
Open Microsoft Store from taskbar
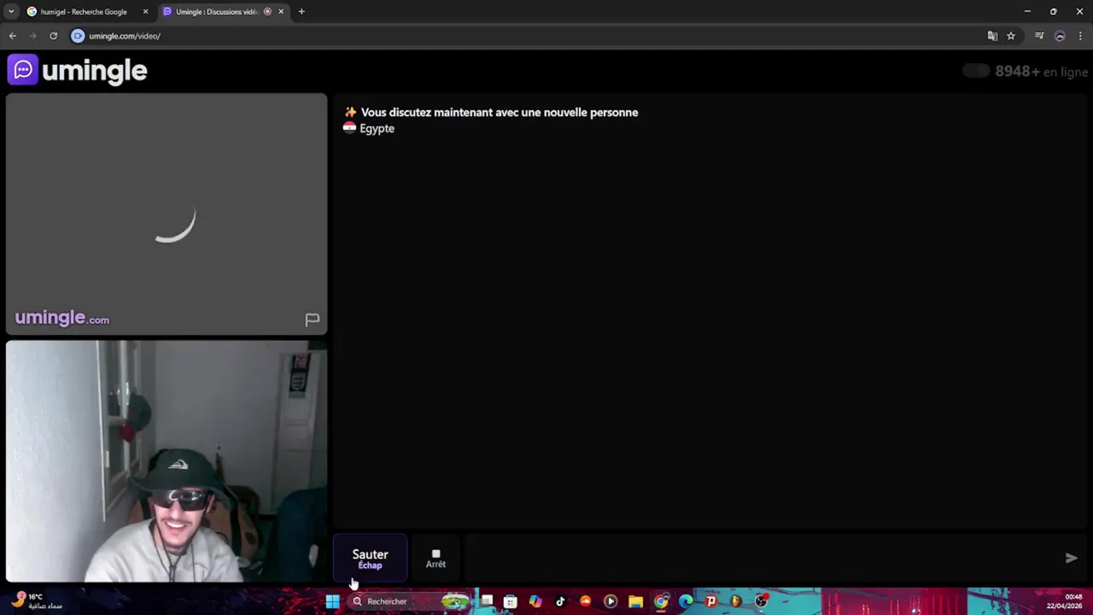(511, 601)
